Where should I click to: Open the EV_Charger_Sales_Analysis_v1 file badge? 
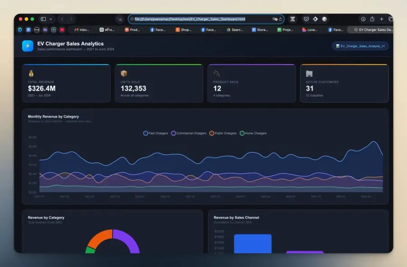click(x=360, y=46)
